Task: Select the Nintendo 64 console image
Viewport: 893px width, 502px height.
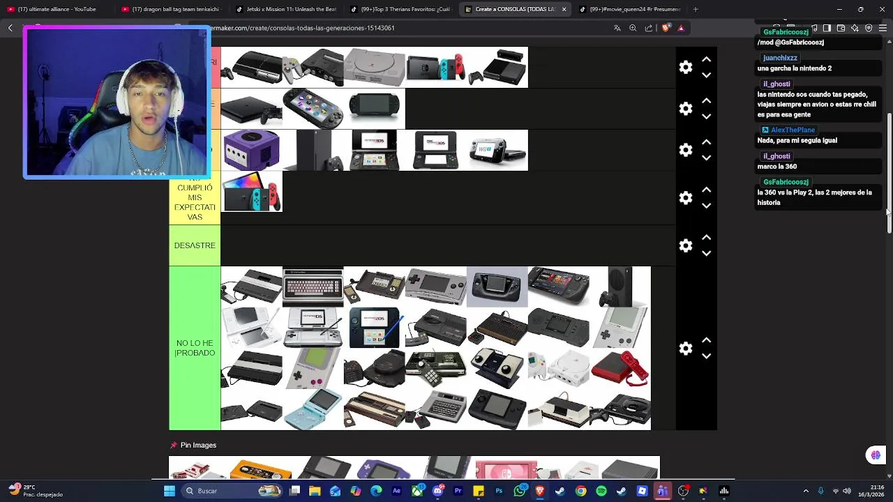Action: coord(313,67)
